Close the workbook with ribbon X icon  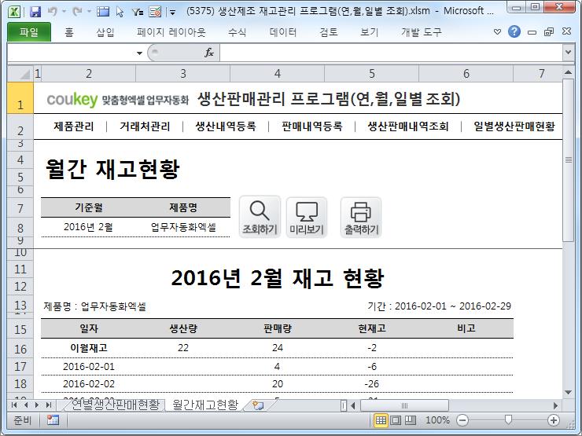tap(566, 31)
